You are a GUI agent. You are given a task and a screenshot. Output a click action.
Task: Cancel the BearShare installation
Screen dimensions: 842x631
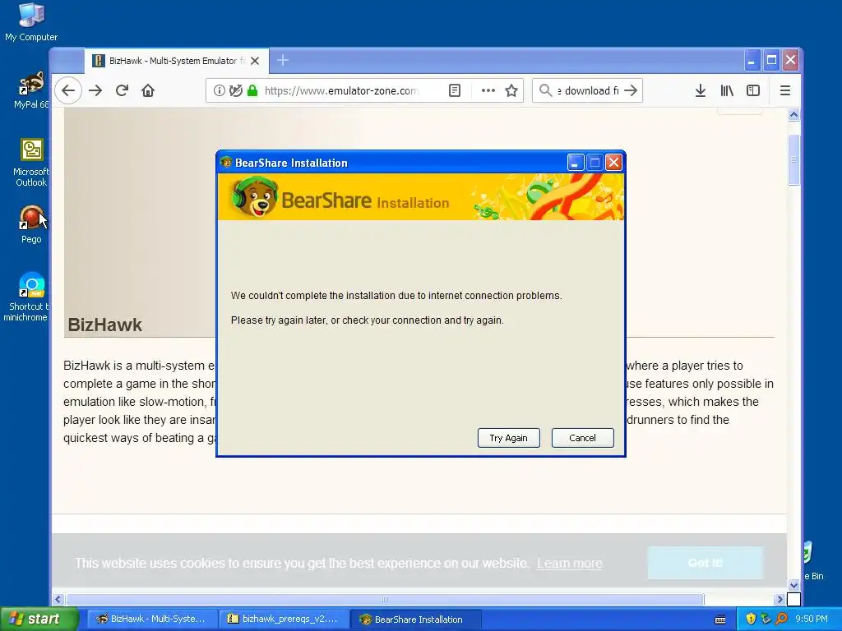pos(583,438)
